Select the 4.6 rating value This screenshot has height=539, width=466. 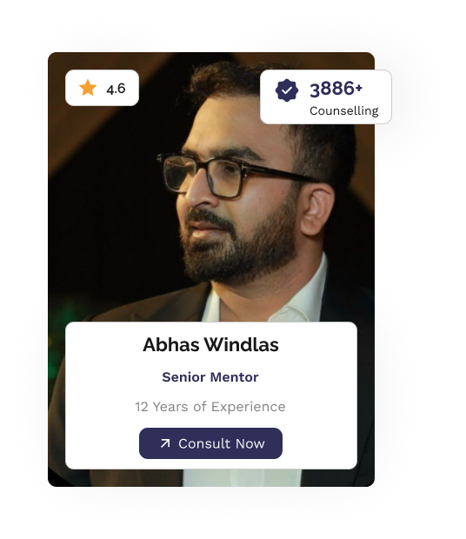116,89
